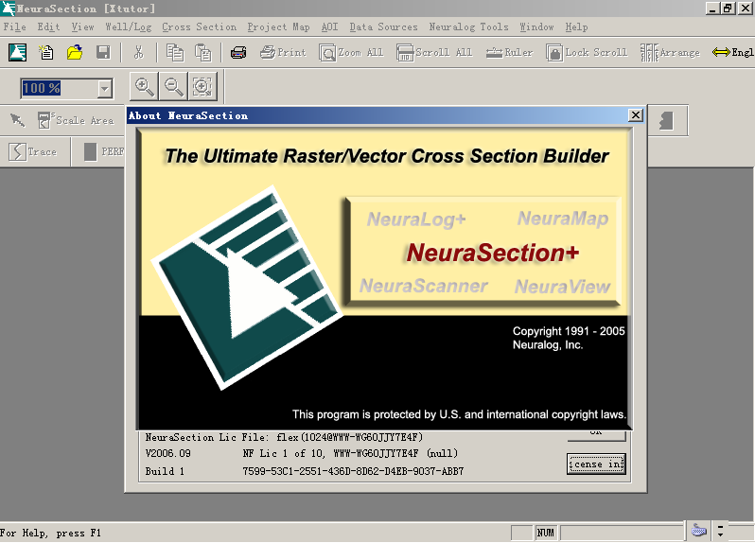Open the Window menu
The width and height of the screenshot is (755, 543).
[536, 26]
